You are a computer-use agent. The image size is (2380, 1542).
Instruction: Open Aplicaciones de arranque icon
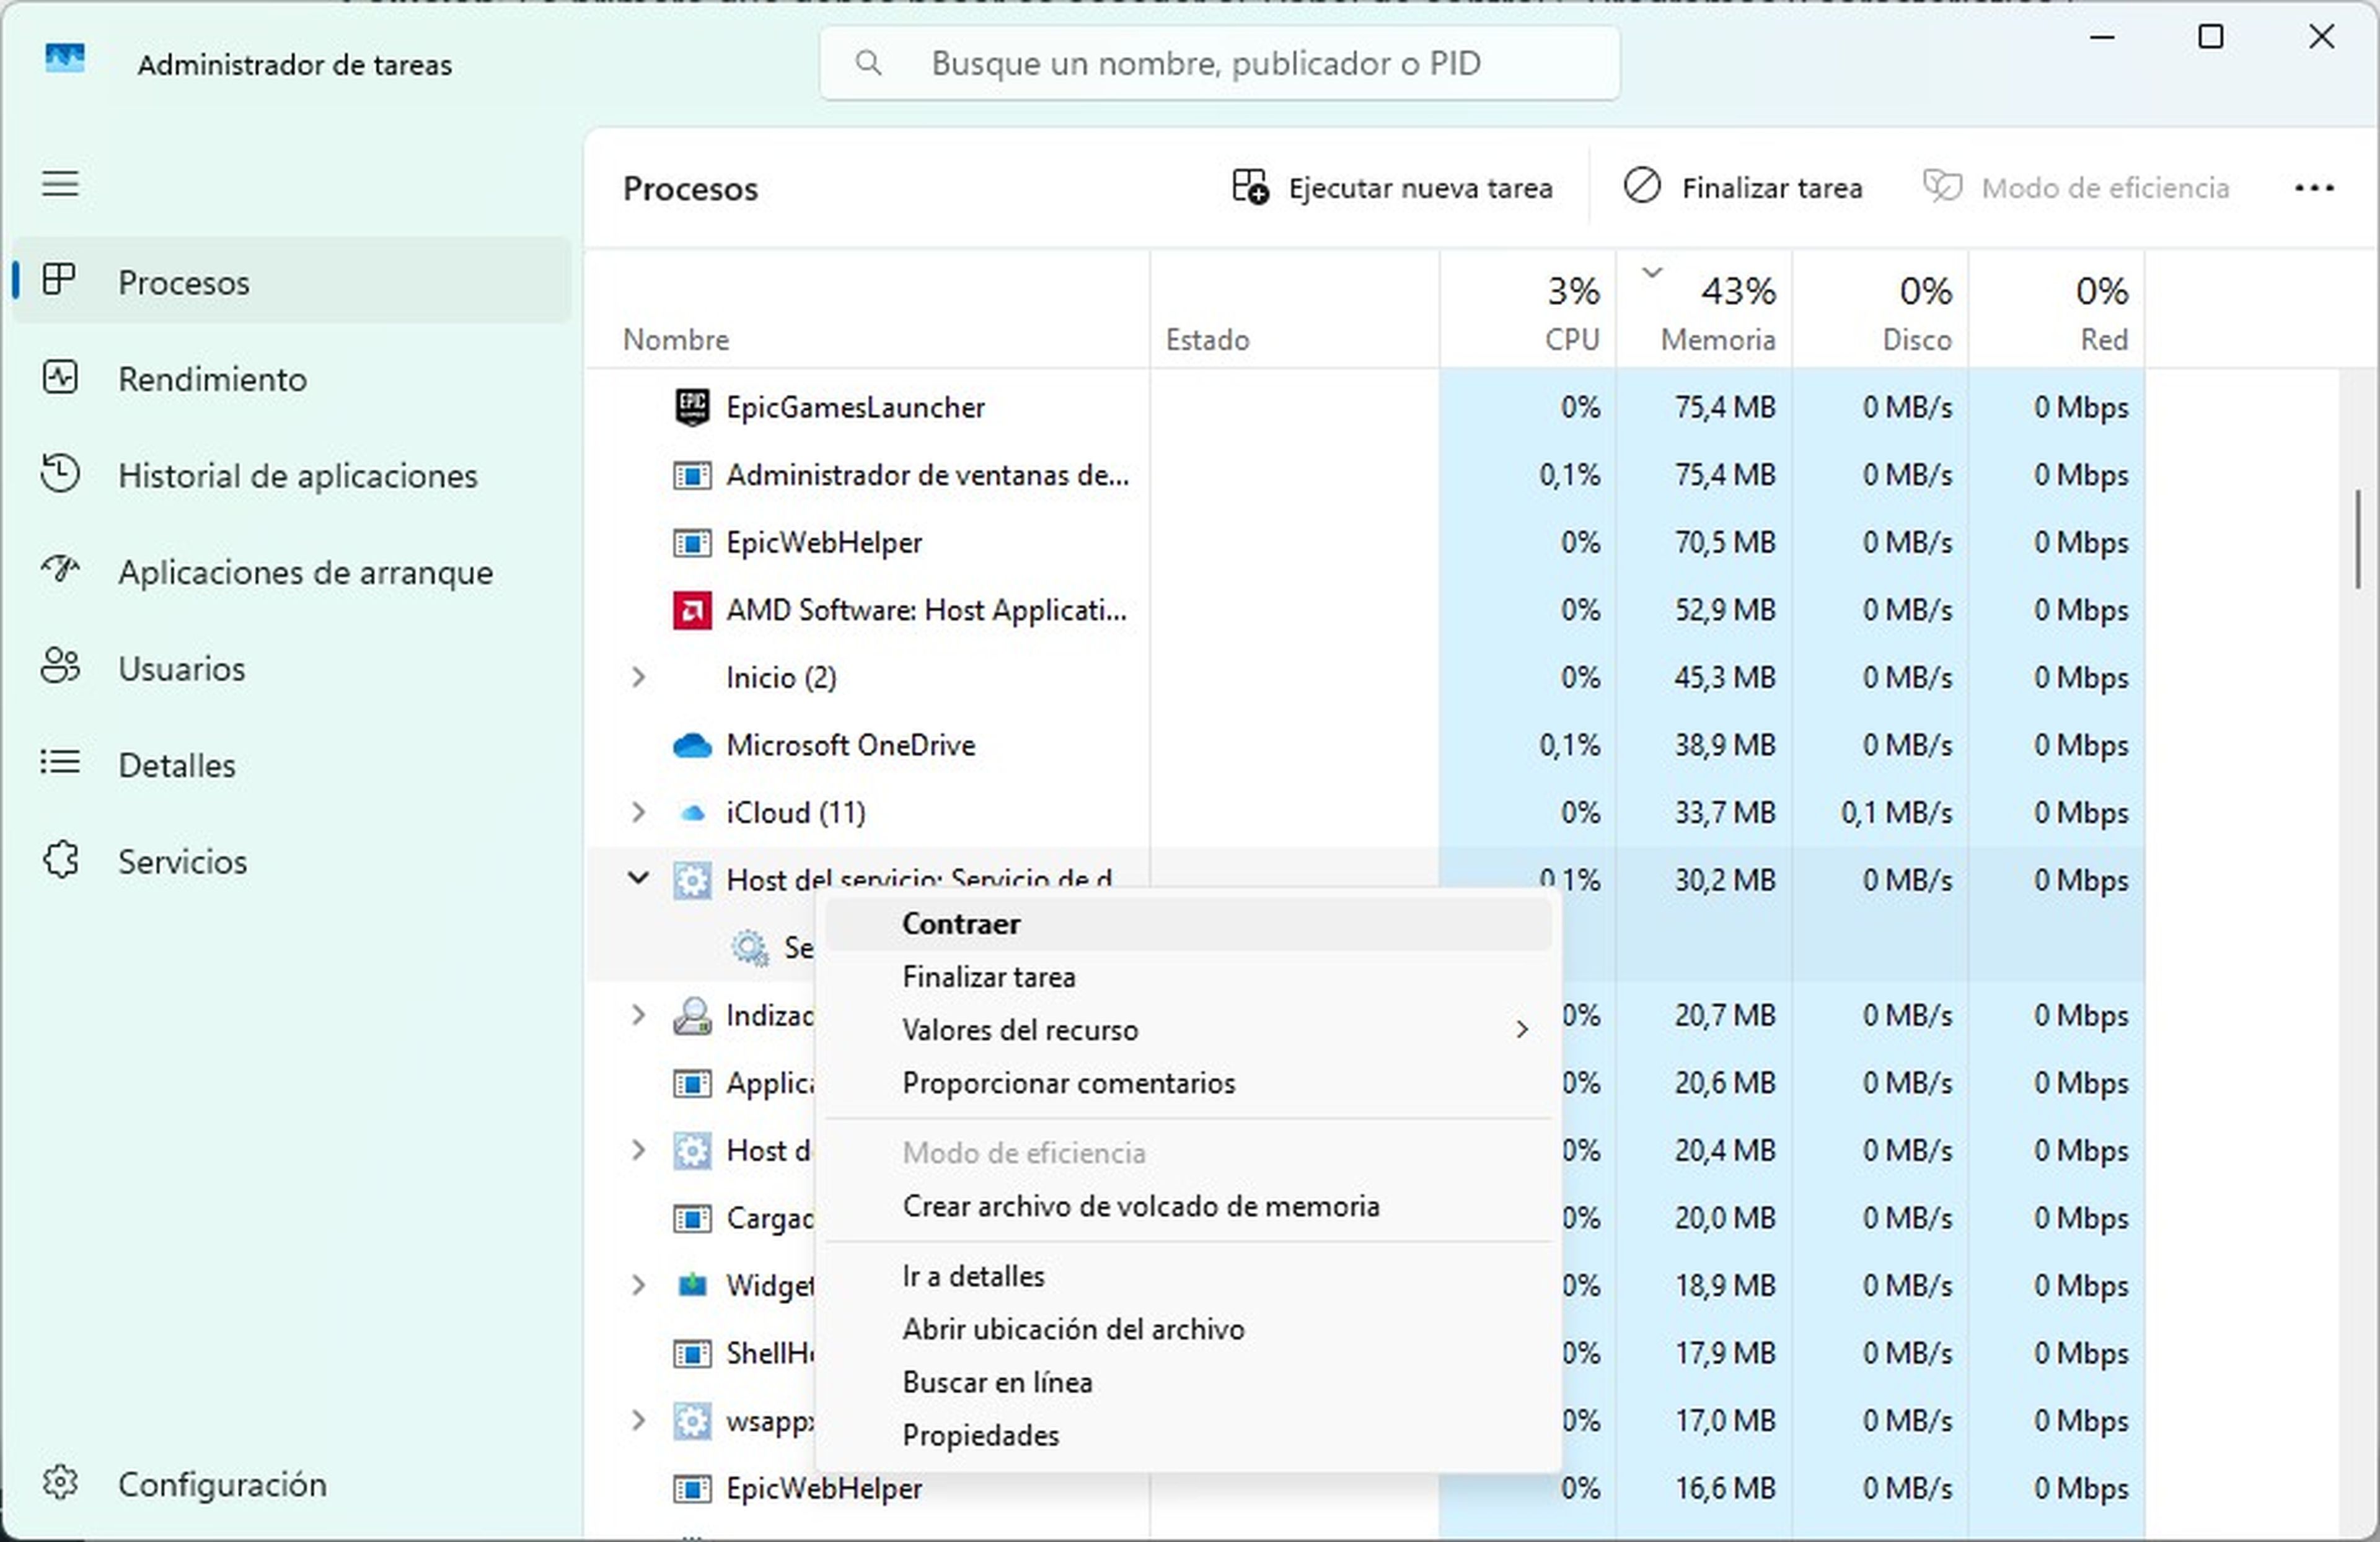(x=59, y=569)
